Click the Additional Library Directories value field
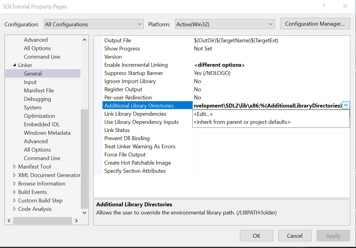The width and height of the screenshot is (356, 248). coord(267,105)
